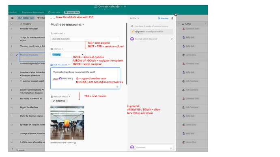Open the Author column header dropdown

tap(205, 24)
